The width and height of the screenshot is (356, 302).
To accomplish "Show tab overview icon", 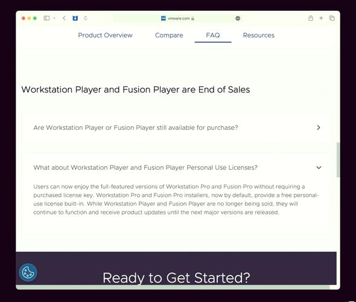I will coord(332,18).
